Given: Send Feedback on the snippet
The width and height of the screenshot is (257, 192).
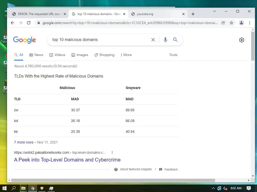Looking at the screenshot, I should [171, 169].
